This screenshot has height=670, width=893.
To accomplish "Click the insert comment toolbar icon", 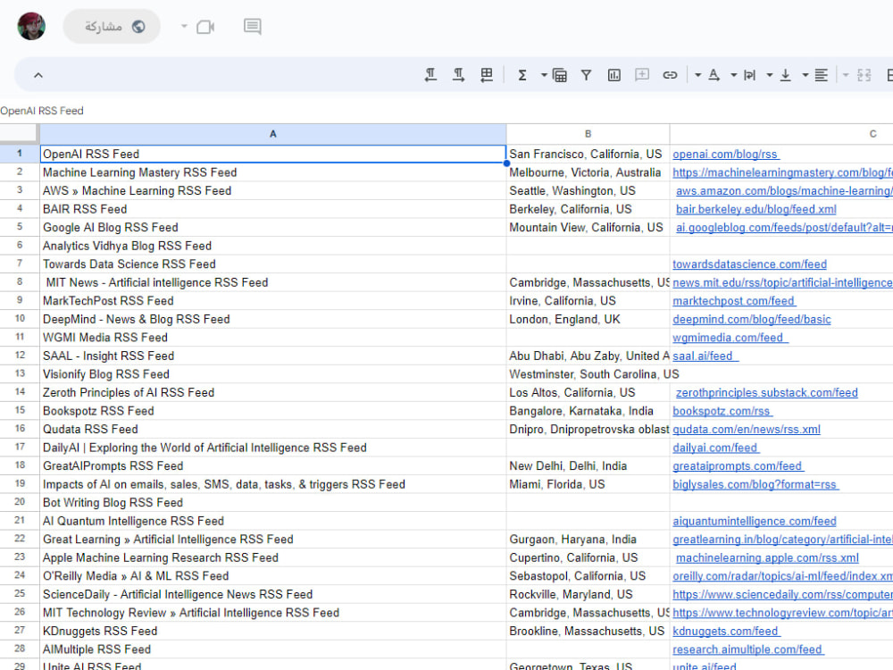I will pyautogui.click(x=642, y=75).
